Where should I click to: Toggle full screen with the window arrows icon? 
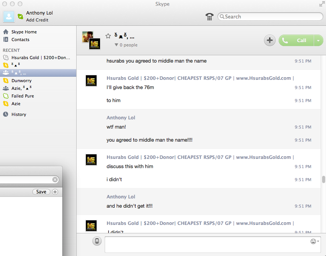click(322, 4)
